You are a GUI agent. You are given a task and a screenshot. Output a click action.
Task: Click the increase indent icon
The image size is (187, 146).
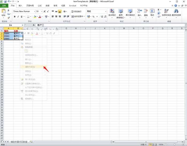point(68,17)
